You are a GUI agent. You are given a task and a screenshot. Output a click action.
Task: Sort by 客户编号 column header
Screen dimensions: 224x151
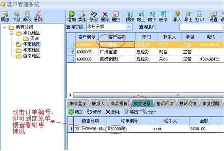[x=87, y=37]
